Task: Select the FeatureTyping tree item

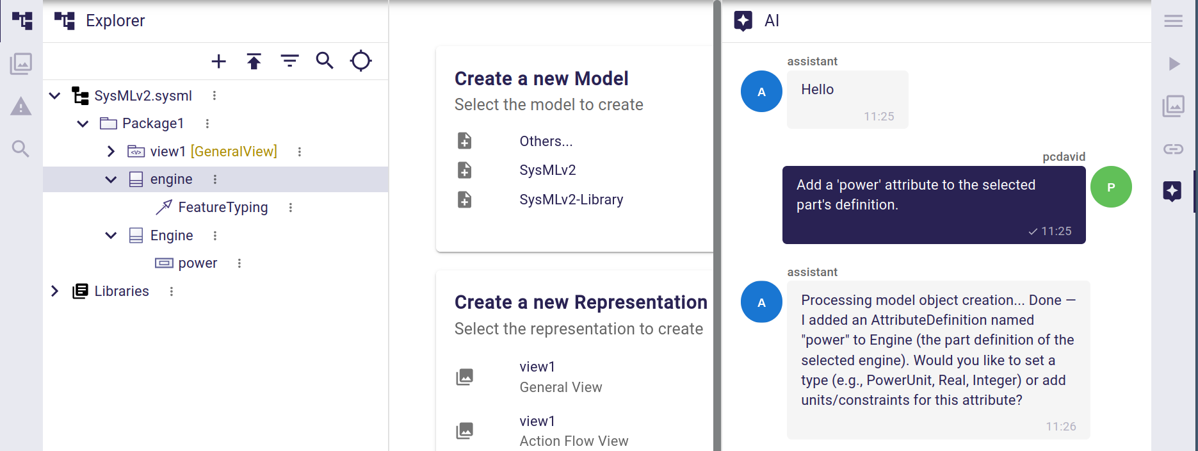Action: tap(223, 207)
